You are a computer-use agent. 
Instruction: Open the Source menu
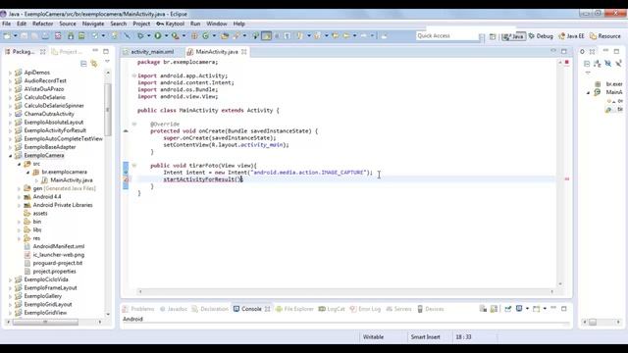click(x=68, y=24)
